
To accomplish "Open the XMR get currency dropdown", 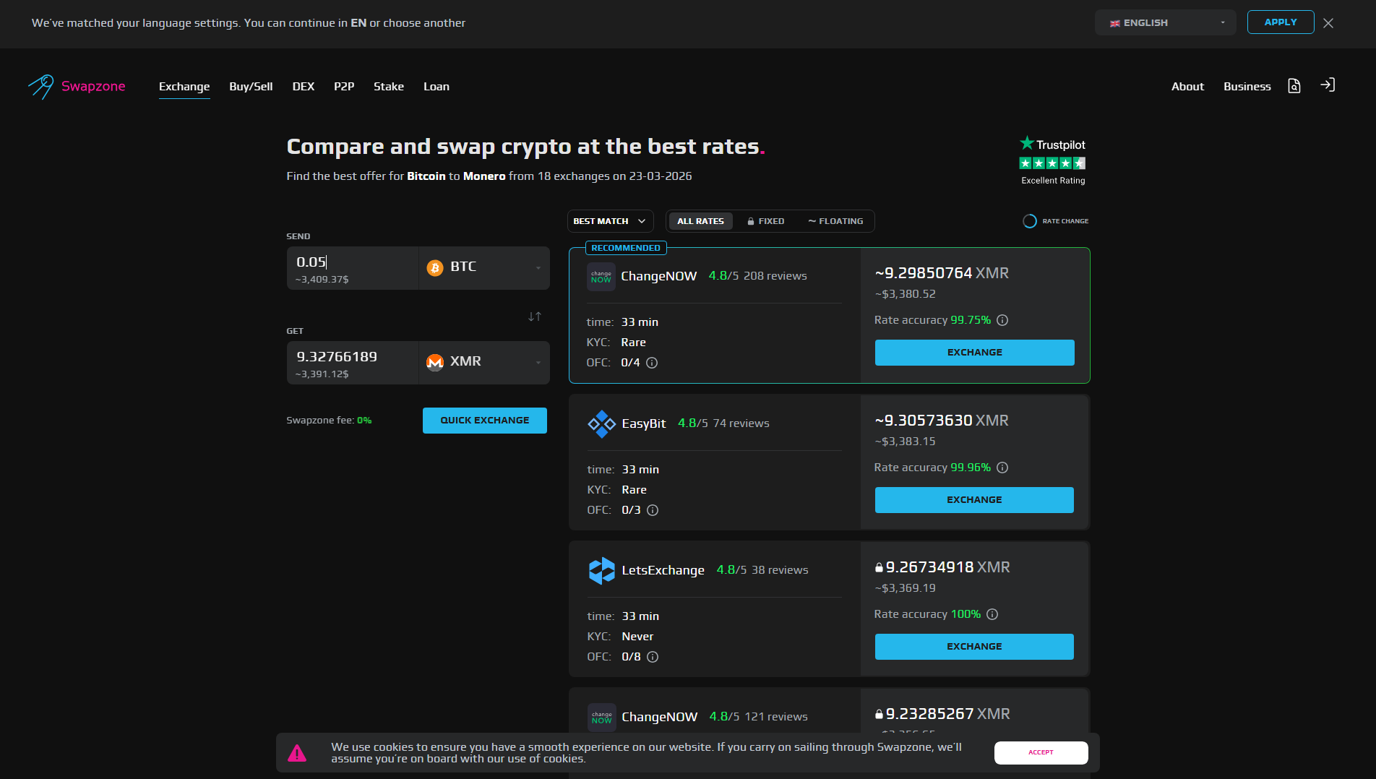I will pyautogui.click(x=484, y=362).
